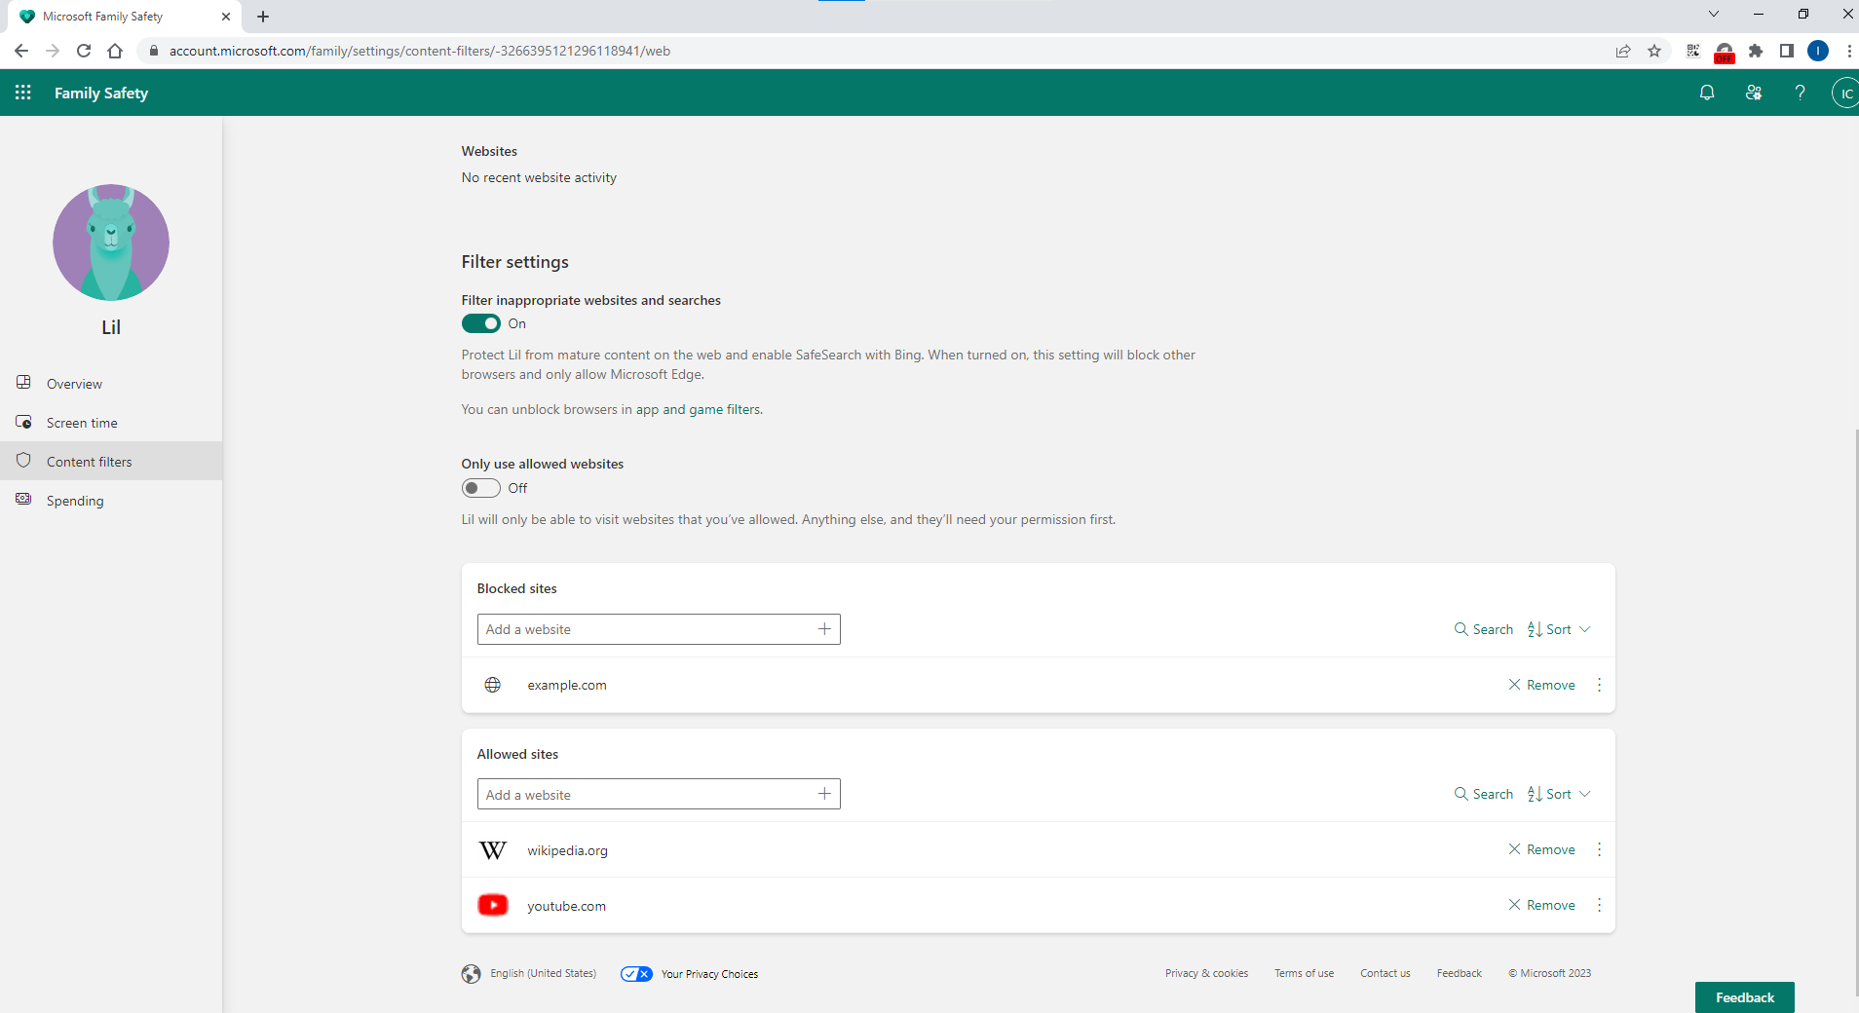Image resolution: width=1859 pixels, height=1013 pixels.
Task: Open more options for example.com
Action: 1599,685
